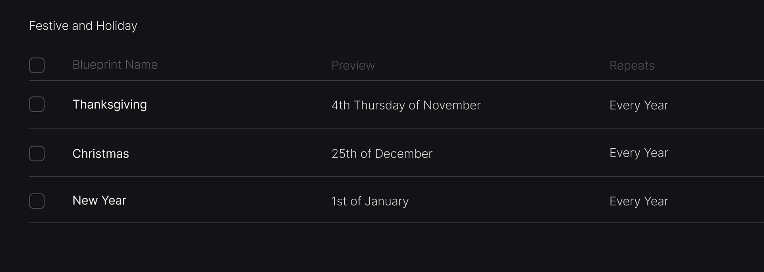
Task: Click Every Year next to Thanksgiving
Action: pyautogui.click(x=639, y=105)
